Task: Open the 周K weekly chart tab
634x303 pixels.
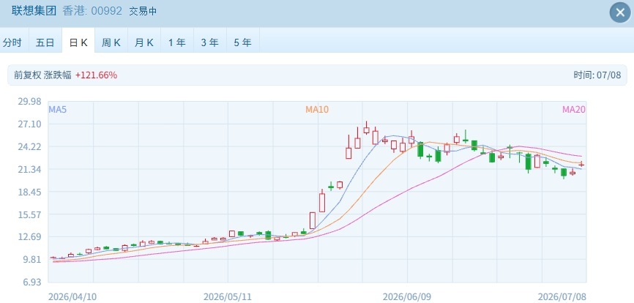Action: [x=111, y=42]
